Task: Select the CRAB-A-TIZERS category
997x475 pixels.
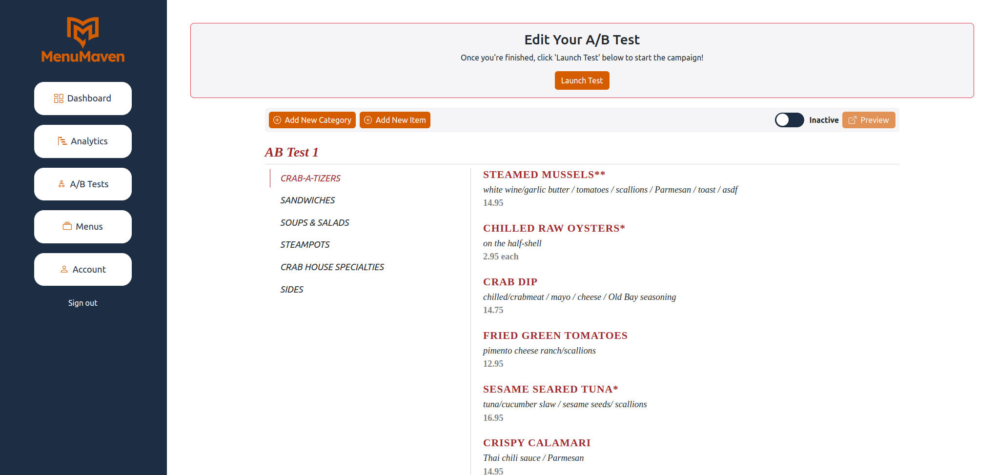Action: pos(310,178)
